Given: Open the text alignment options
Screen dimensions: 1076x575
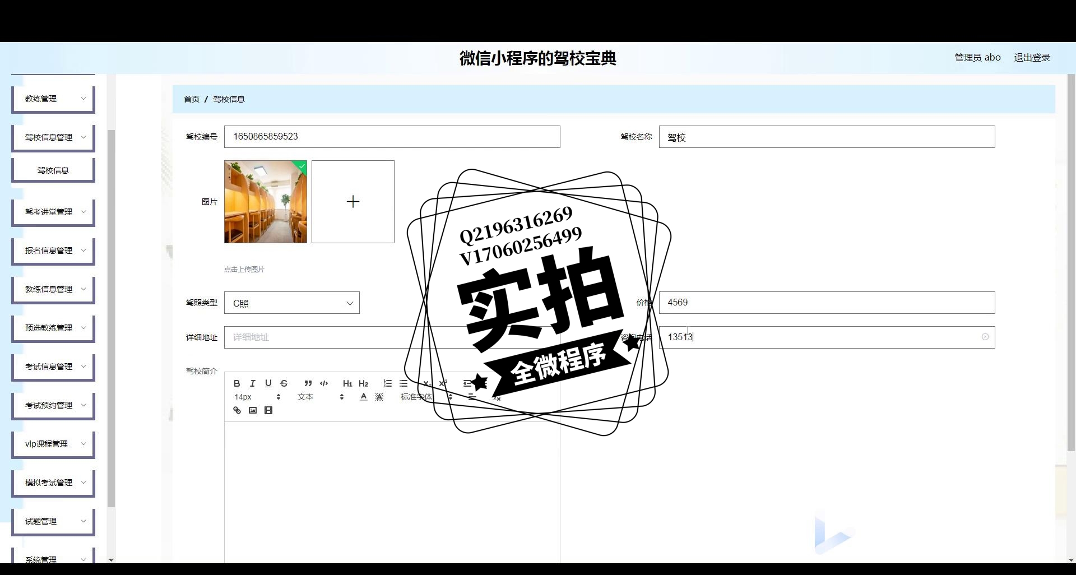Looking at the screenshot, I should [472, 397].
